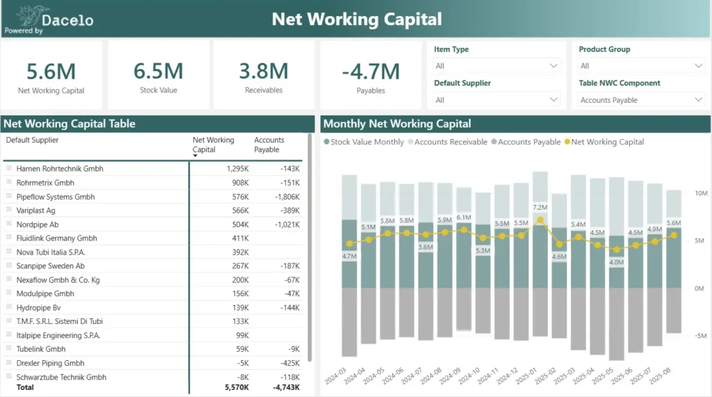The image size is (712, 397).
Task: Click the Stock Value Monthly legend marker
Action: (327, 142)
